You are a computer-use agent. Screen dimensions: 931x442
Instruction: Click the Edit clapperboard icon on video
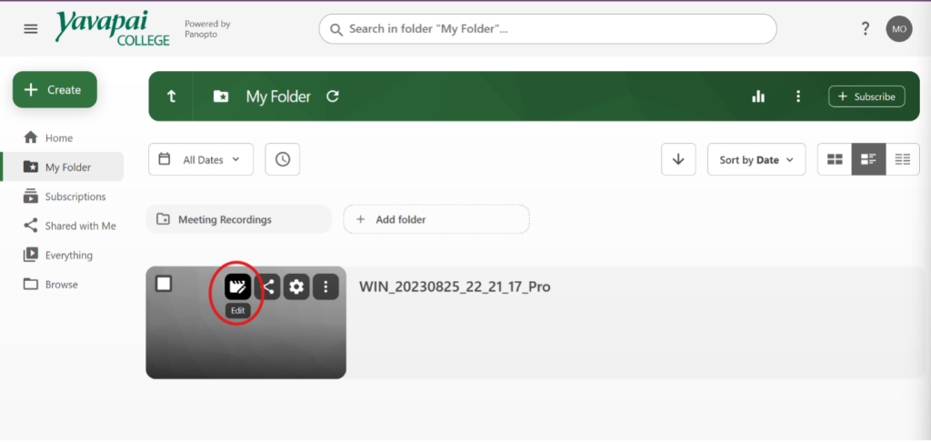click(238, 287)
